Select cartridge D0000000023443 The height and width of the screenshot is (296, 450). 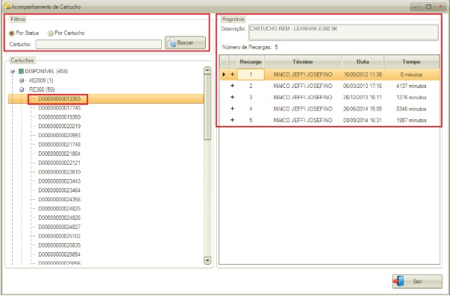(x=60, y=181)
